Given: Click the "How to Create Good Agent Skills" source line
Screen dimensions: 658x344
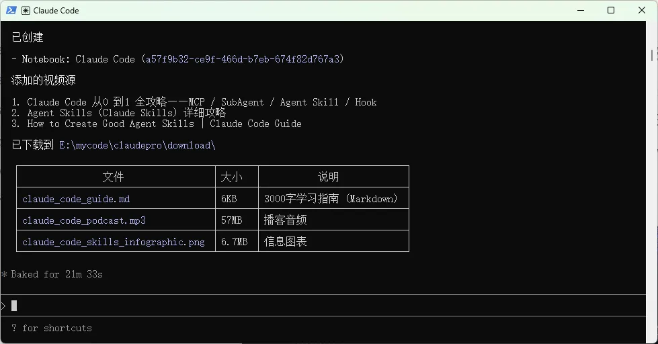Looking at the screenshot, I should (x=110, y=124).
